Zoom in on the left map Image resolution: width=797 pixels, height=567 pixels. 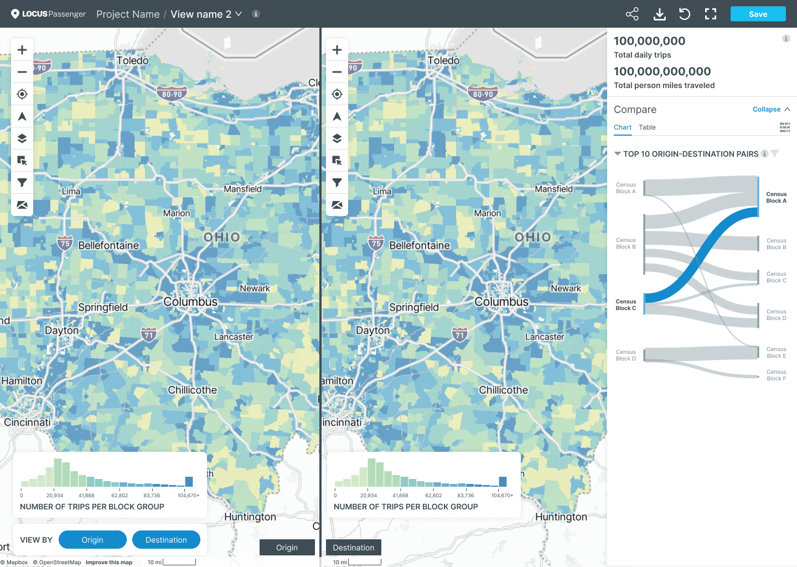22,50
